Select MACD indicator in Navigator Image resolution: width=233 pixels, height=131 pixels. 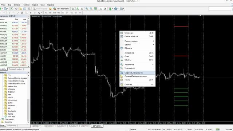pos(10,97)
